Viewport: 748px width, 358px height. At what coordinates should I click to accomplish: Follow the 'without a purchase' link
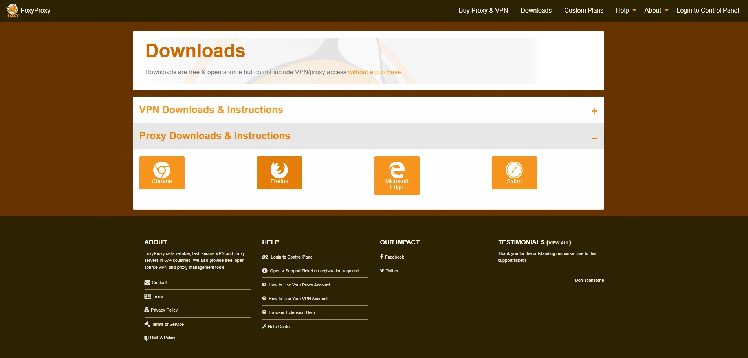(374, 72)
